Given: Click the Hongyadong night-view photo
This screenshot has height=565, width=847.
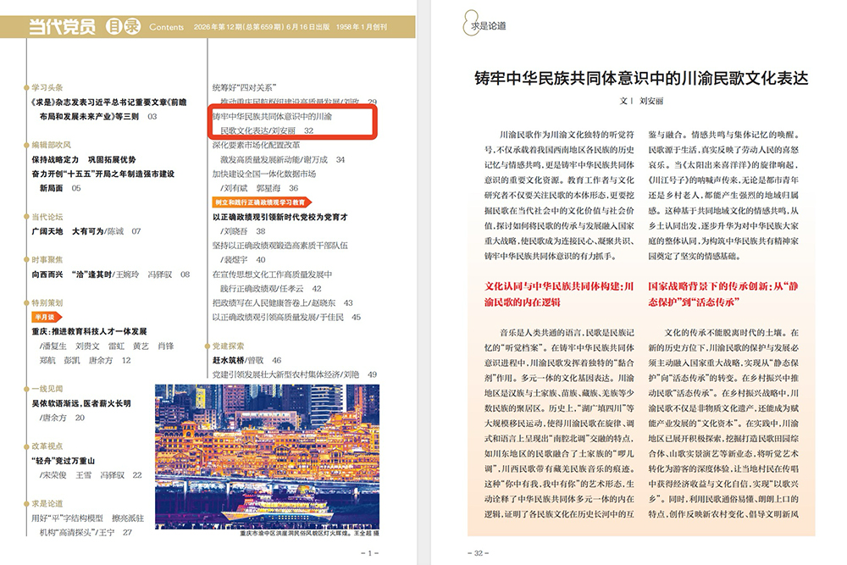Looking at the screenshot, I should (x=268, y=457).
